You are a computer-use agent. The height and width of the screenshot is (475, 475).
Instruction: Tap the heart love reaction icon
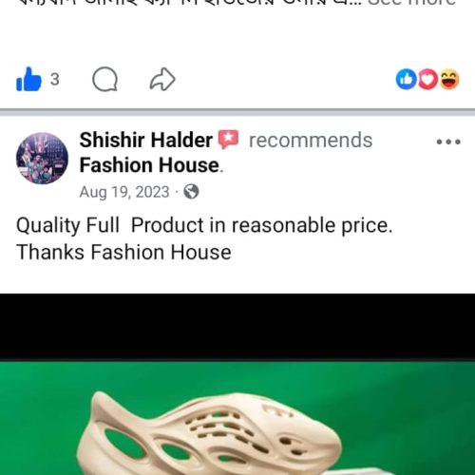(x=427, y=79)
